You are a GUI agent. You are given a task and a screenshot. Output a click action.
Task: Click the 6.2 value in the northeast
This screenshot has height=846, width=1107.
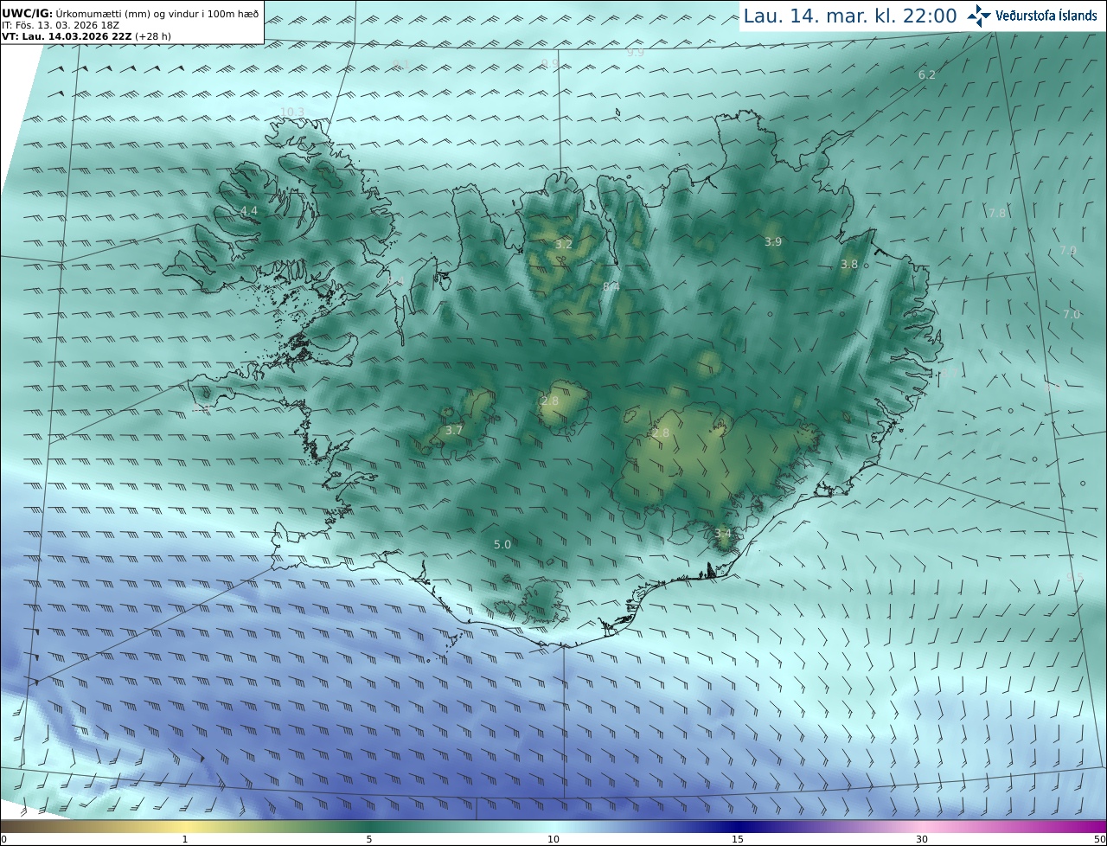927,75
